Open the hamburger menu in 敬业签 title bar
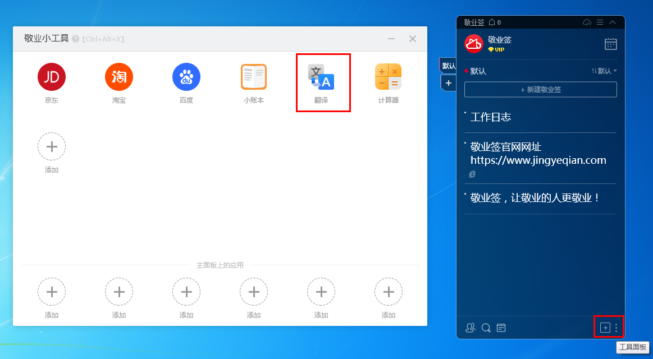The height and width of the screenshot is (359, 653). pyautogui.click(x=600, y=22)
